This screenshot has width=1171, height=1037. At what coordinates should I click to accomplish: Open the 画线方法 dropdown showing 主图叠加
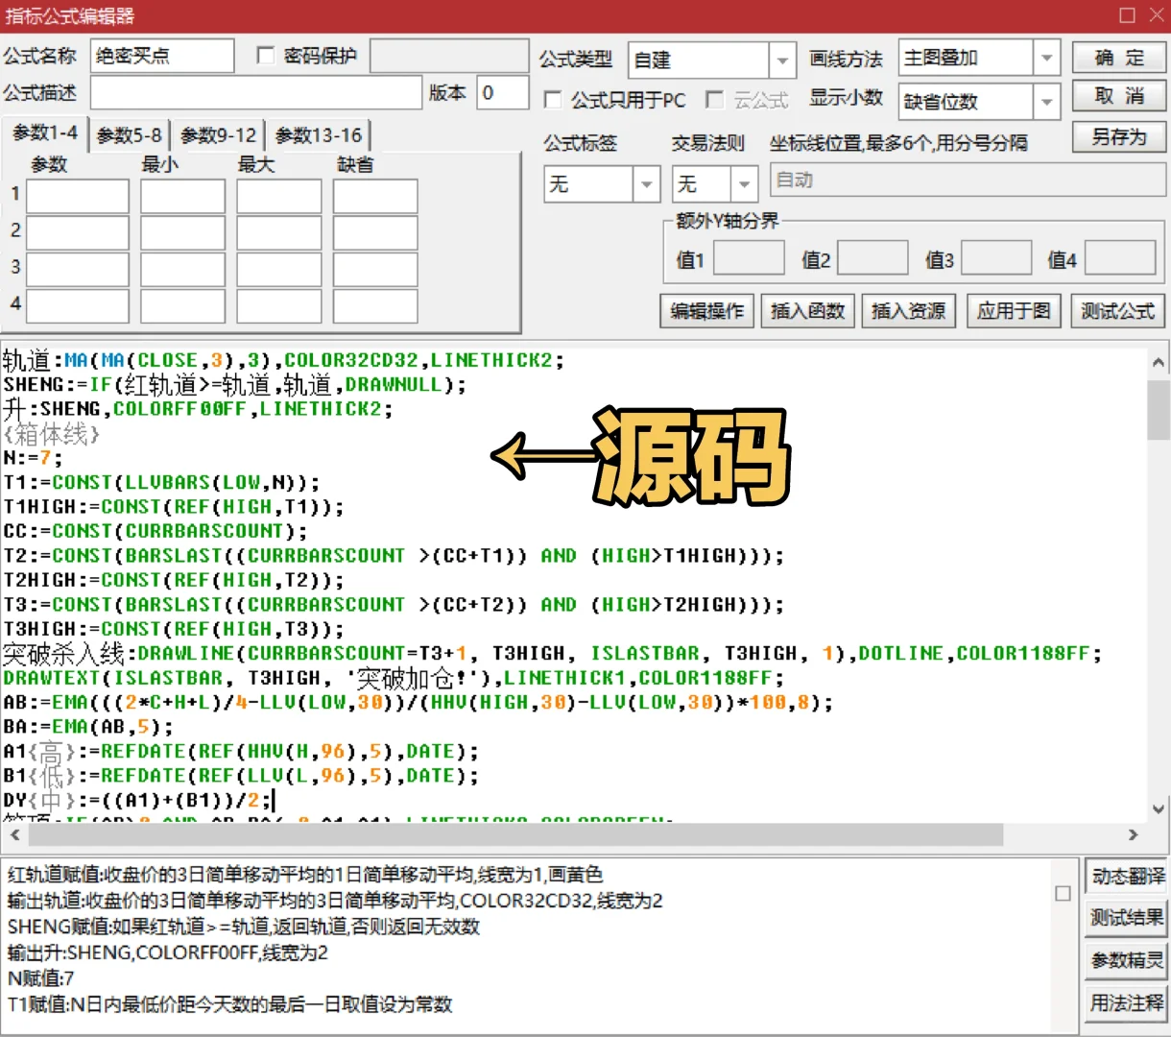[1047, 58]
